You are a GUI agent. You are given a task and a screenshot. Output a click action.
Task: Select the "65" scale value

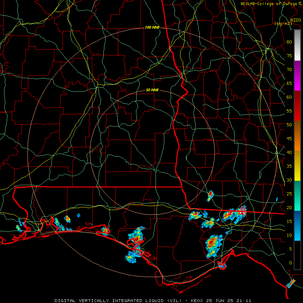click(x=289, y=83)
